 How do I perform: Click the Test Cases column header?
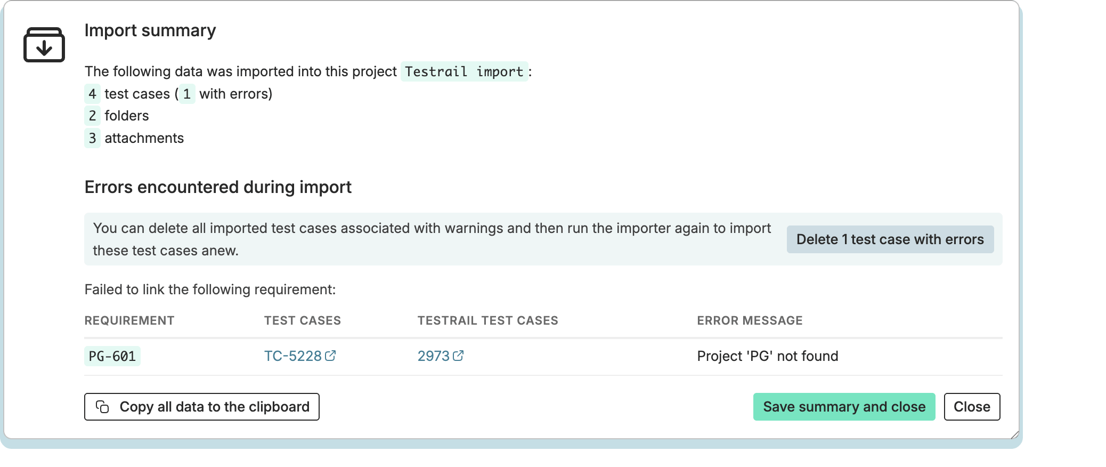(x=303, y=320)
